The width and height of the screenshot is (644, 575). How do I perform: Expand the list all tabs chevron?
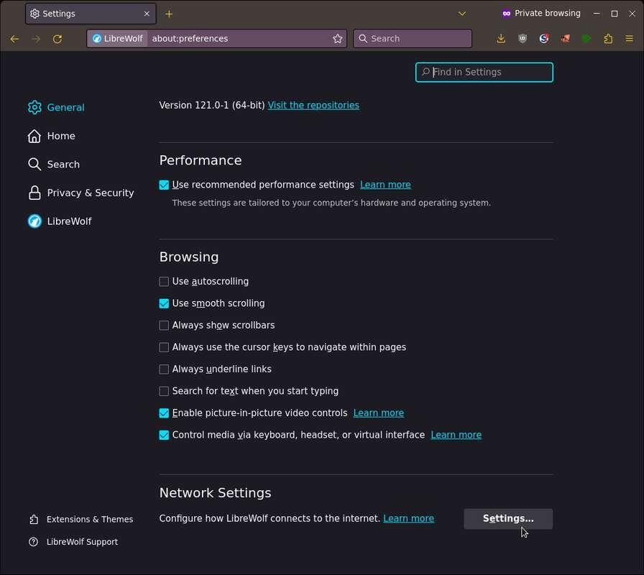pyautogui.click(x=462, y=14)
